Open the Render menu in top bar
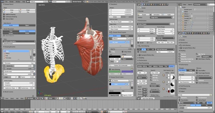This screenshot has height=113, width=215. [12, 2]
